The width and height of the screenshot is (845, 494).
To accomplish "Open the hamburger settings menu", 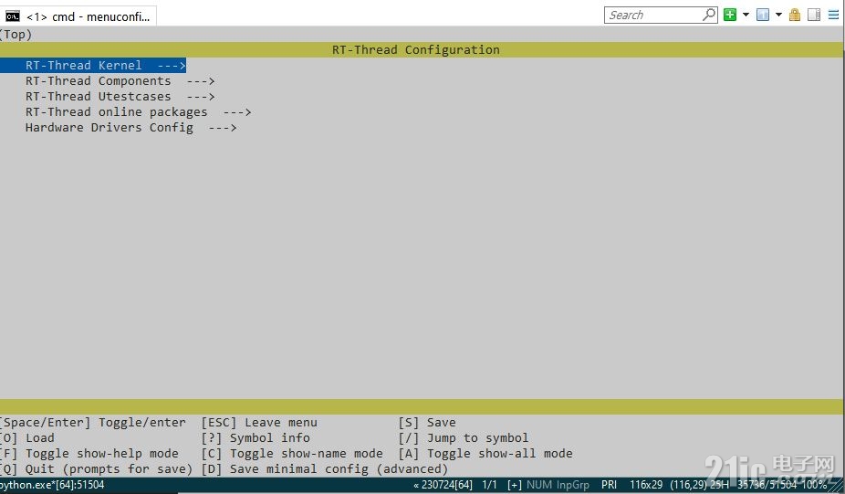I will (834, 15).
